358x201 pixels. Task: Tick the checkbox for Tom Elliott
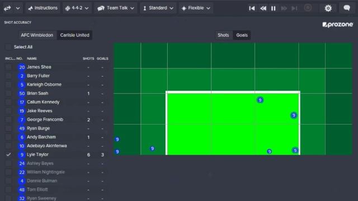click(x=8, y=189)
